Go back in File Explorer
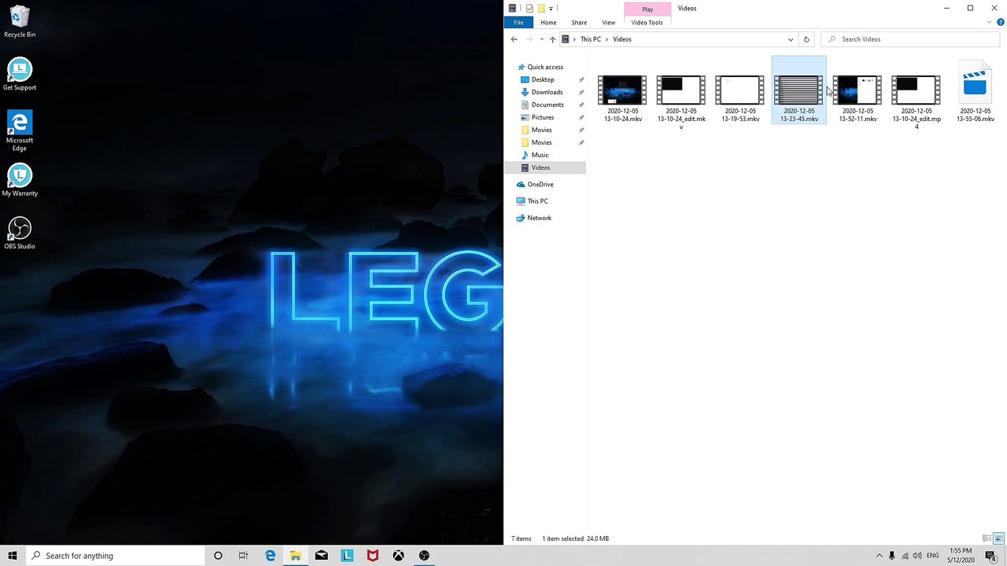 515,39
